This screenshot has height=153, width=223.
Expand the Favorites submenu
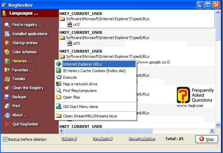(22, 70)
